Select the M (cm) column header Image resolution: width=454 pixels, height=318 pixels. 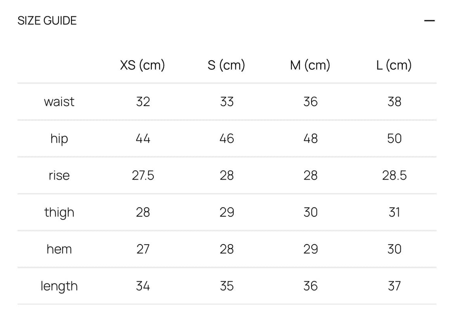(x=310, y=65)
